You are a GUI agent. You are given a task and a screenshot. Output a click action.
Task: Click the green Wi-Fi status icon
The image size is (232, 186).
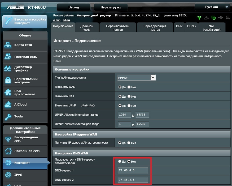pyautogui.click(x=199, y=18)
